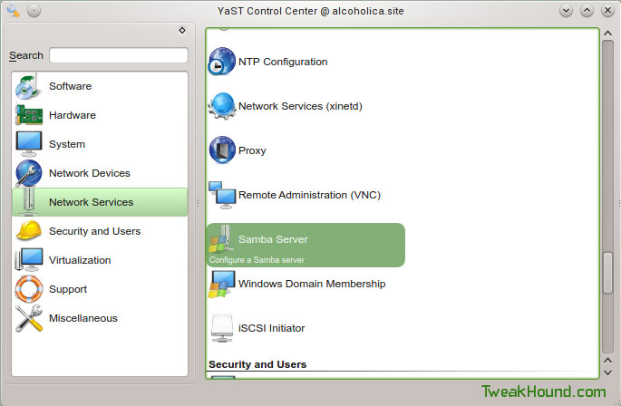Click the diamond detach button above Search
The image size is (621, 406).
coord(182,30)
